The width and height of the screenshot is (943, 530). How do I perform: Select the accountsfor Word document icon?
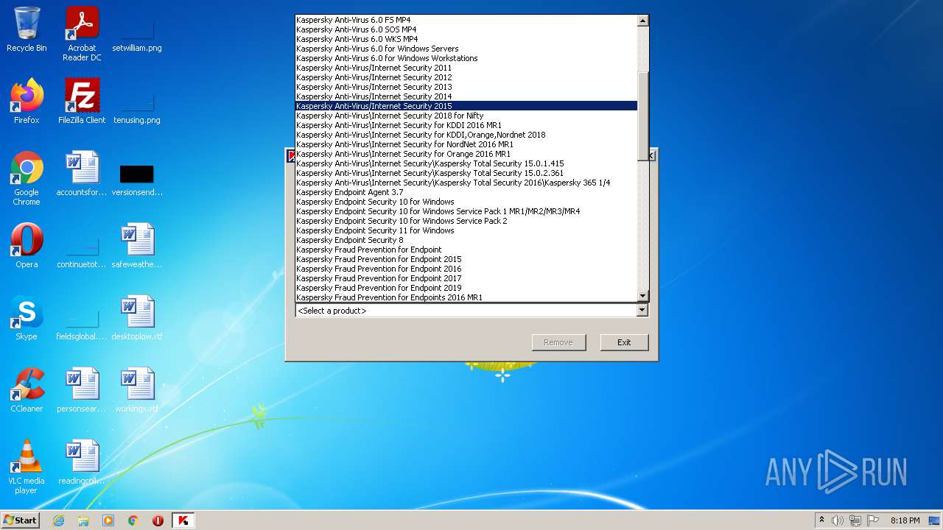coord(82,174)
